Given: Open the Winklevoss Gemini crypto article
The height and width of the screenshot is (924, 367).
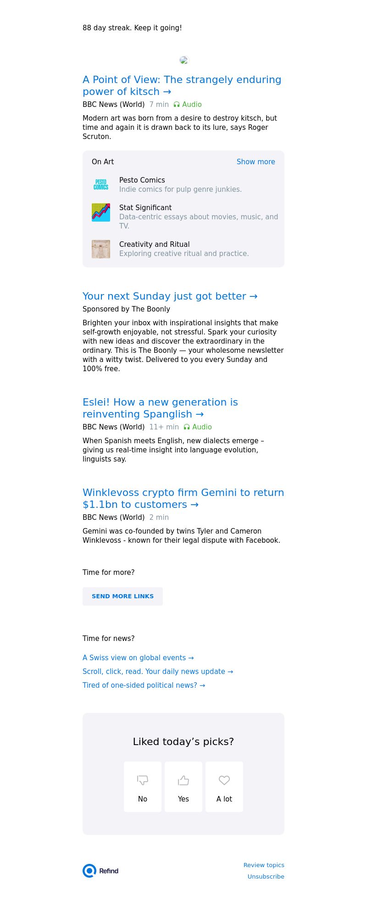Looking at the screenshot, I should (x=183, y=499).
